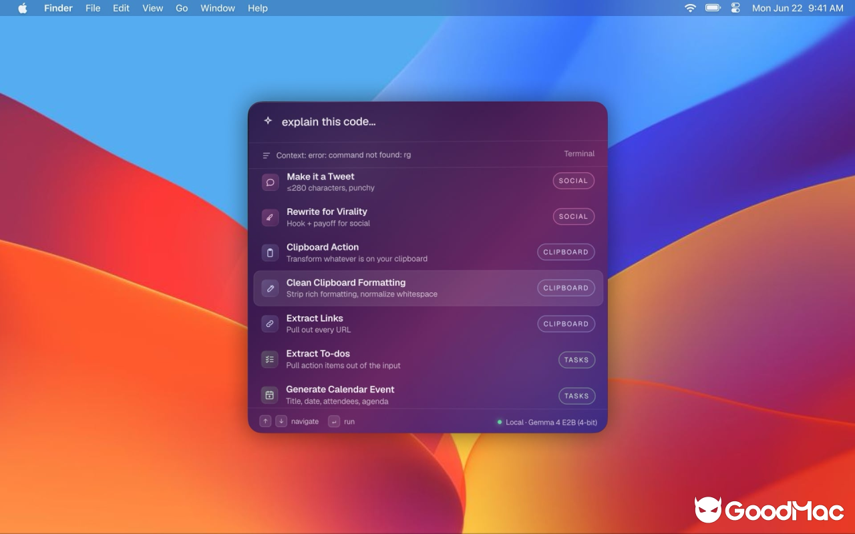Click TASKS tag on Extract To-dos
This screenshot has width=855, height=534.
tap(576, 360)
